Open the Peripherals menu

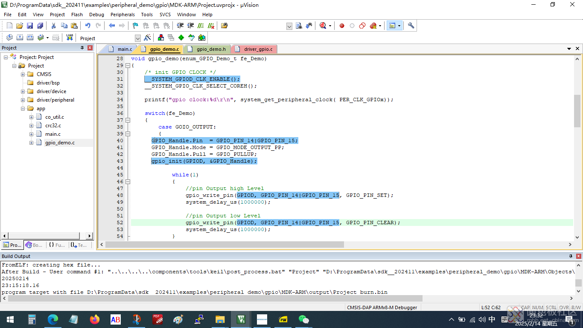point(122,15)
